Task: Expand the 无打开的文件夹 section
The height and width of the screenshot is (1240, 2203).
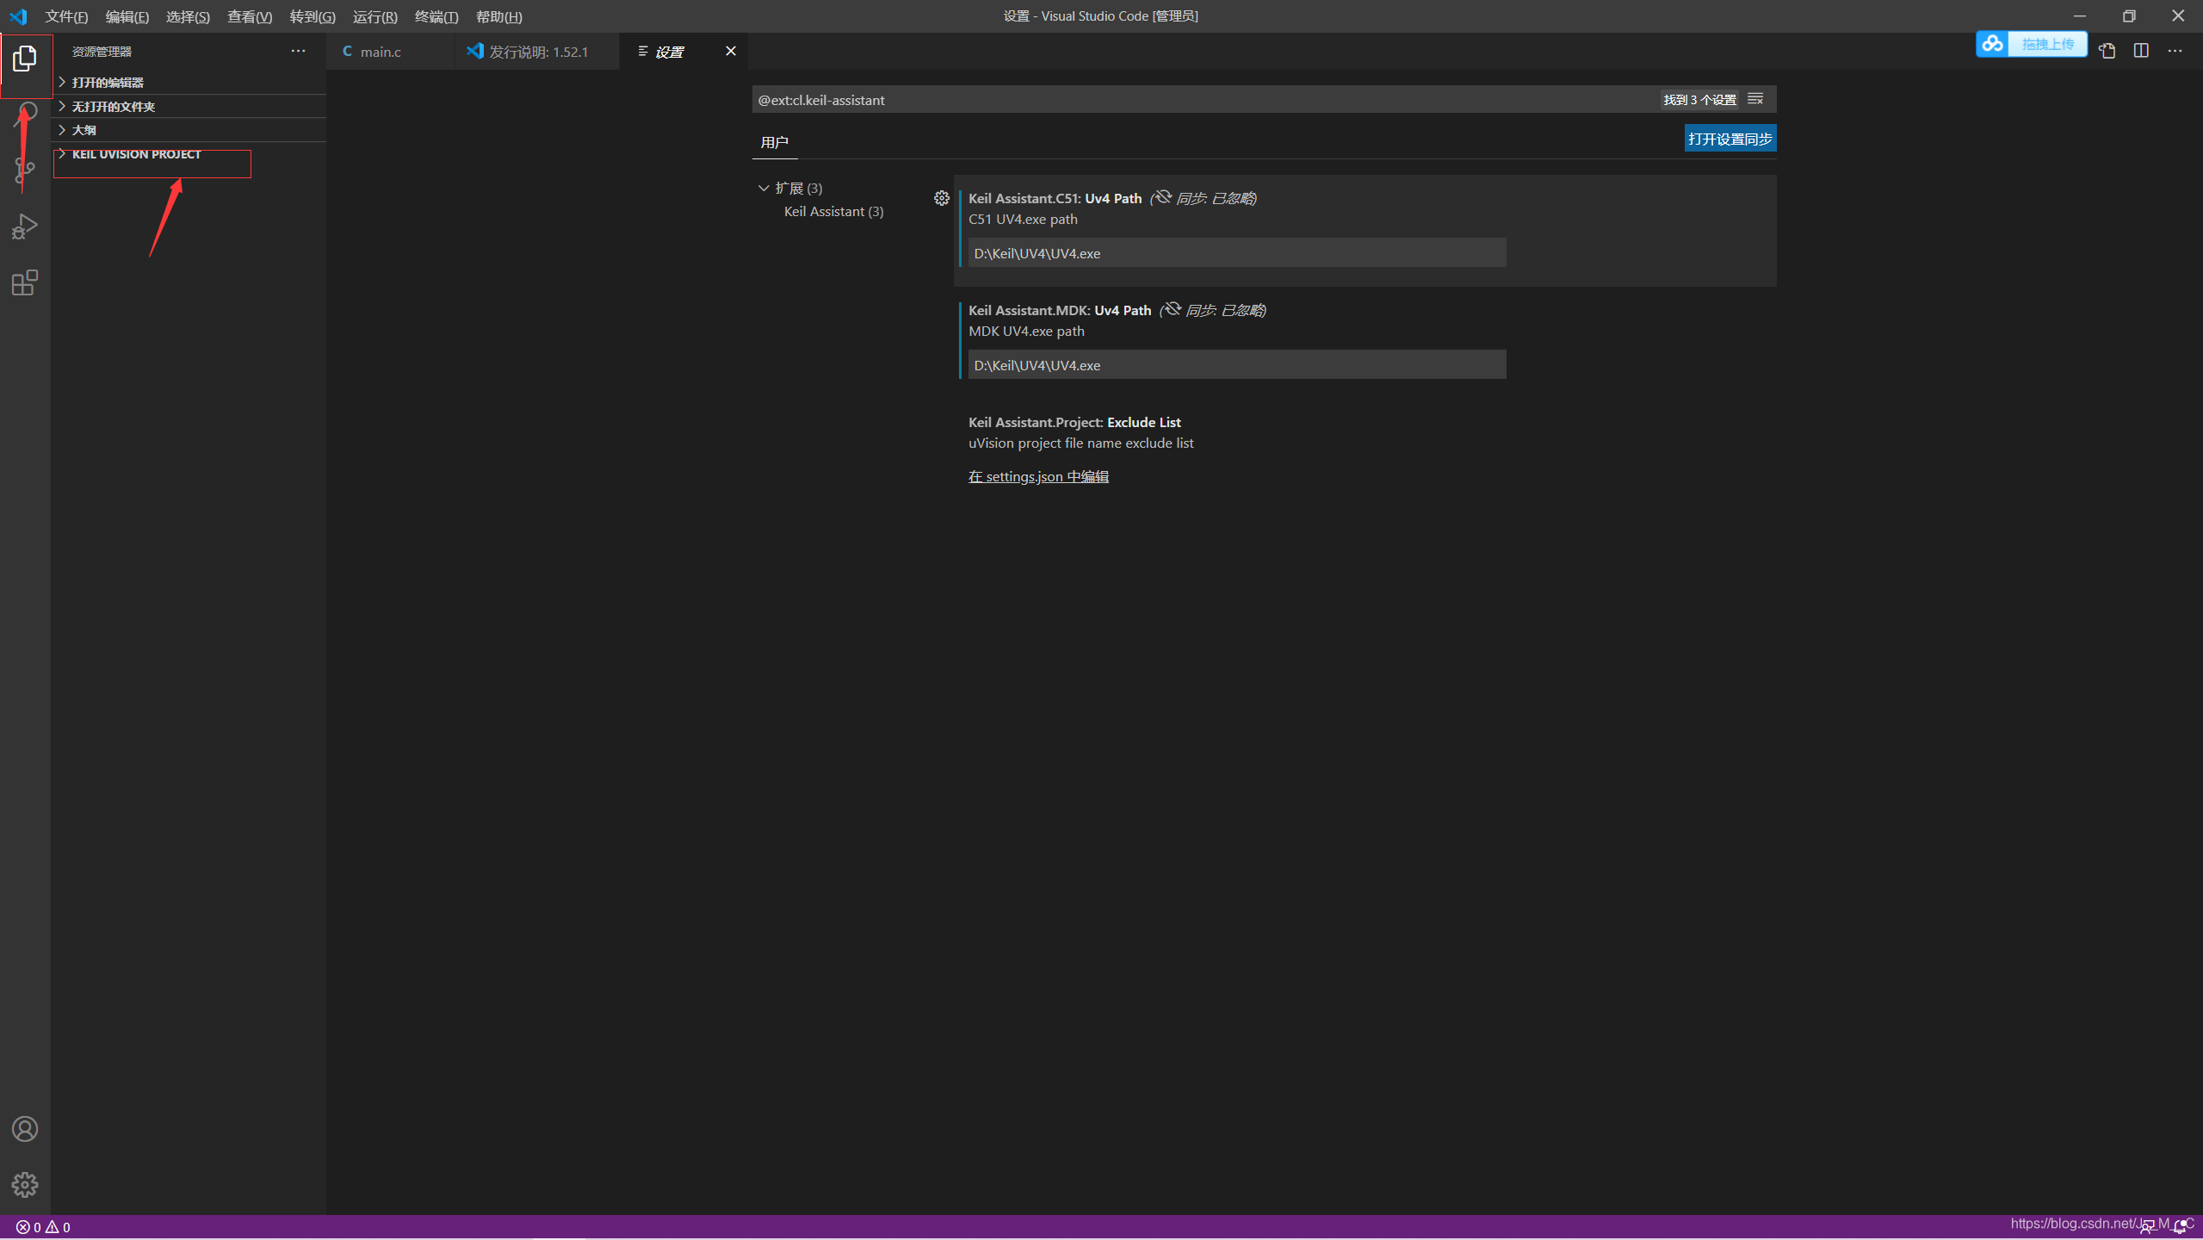Action: coord(189,106)
